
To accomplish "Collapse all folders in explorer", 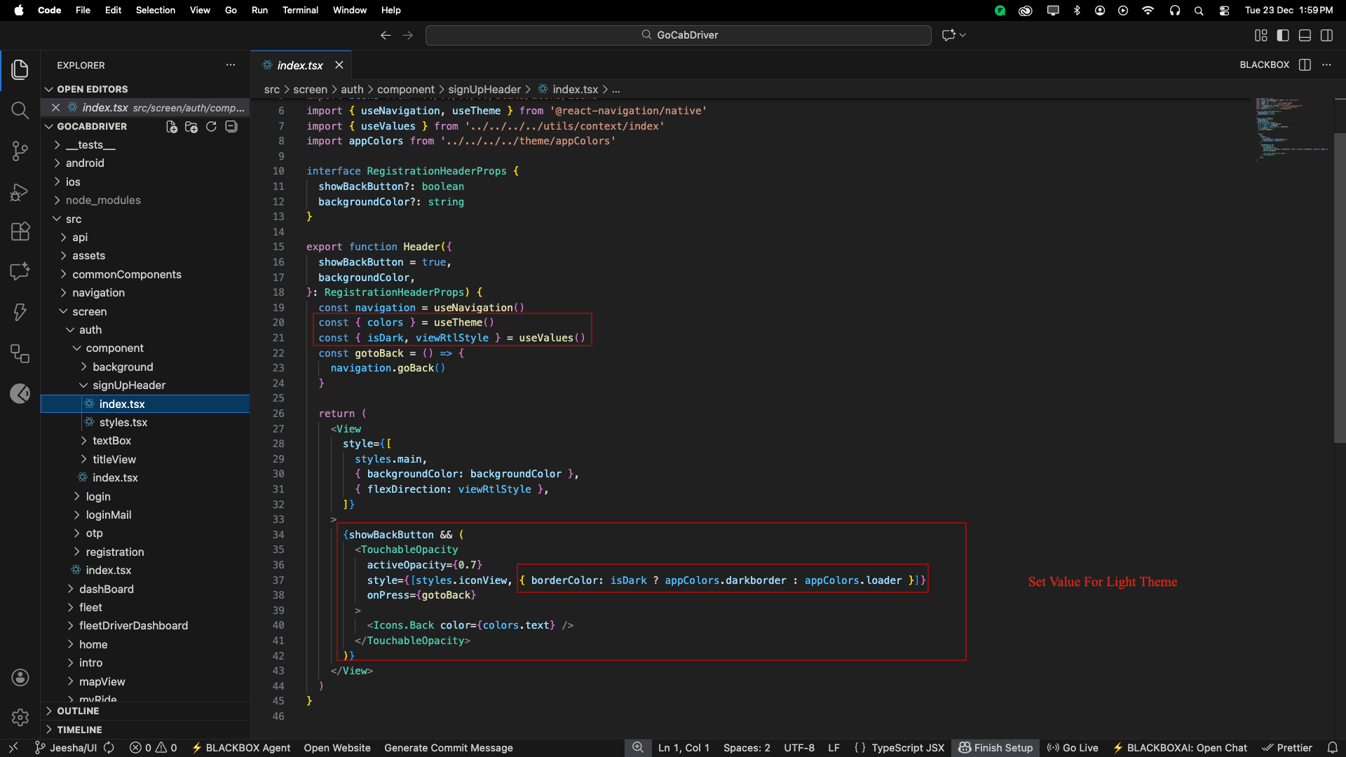I will (231, 126).
